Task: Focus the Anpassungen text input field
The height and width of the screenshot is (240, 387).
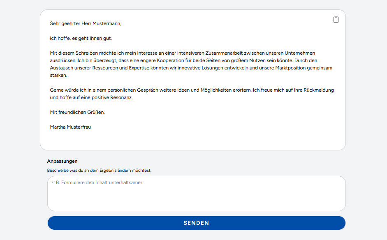Action: tap(196, 197)
